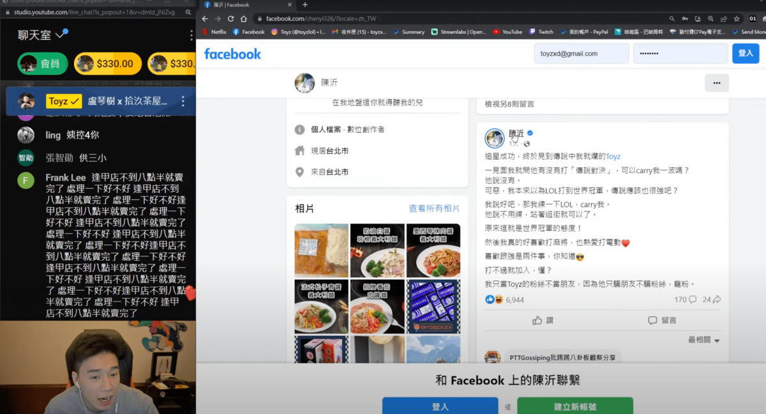Click the Facebook logo
766x414 pixels.
232,54
